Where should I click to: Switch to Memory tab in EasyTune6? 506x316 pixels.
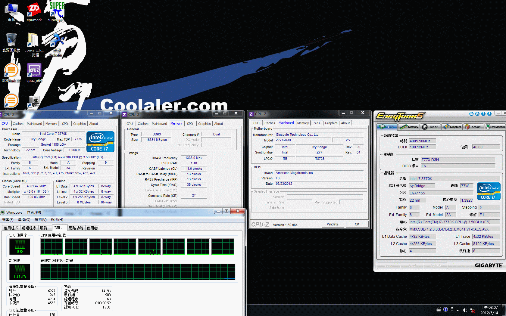[409, 127]
